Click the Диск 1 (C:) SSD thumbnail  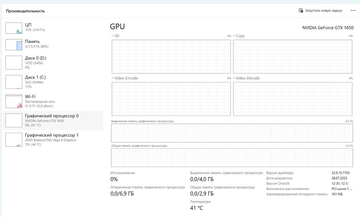click(14, 82)
